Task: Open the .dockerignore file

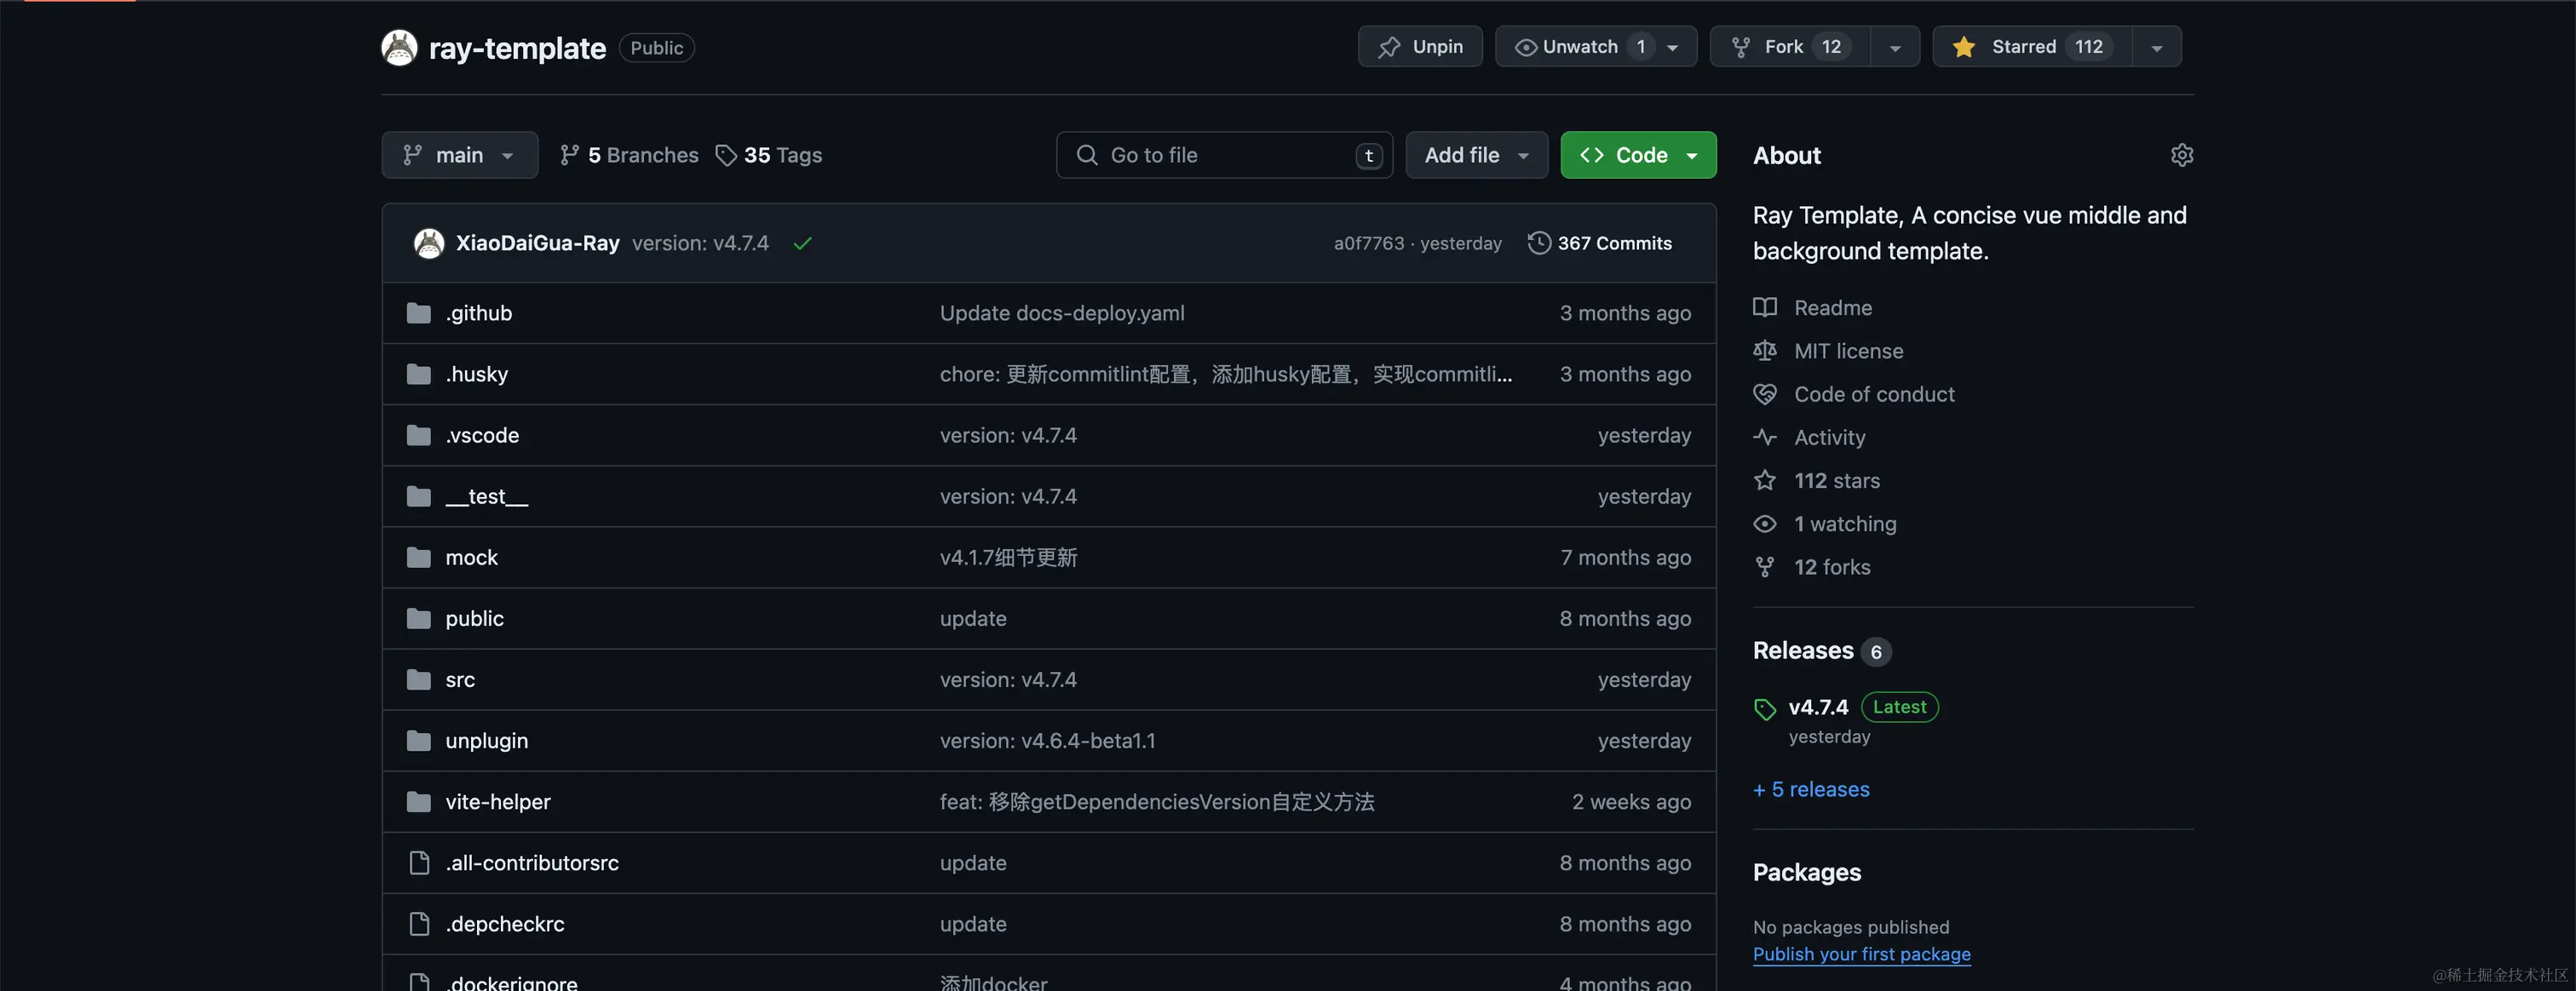Action: [512, 982]
